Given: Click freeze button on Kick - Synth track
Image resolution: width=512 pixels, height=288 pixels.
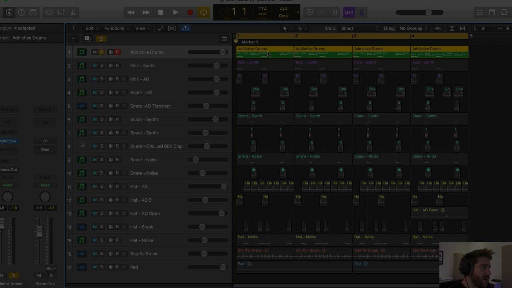Looking at the screenshot, I should pos(110,66).
